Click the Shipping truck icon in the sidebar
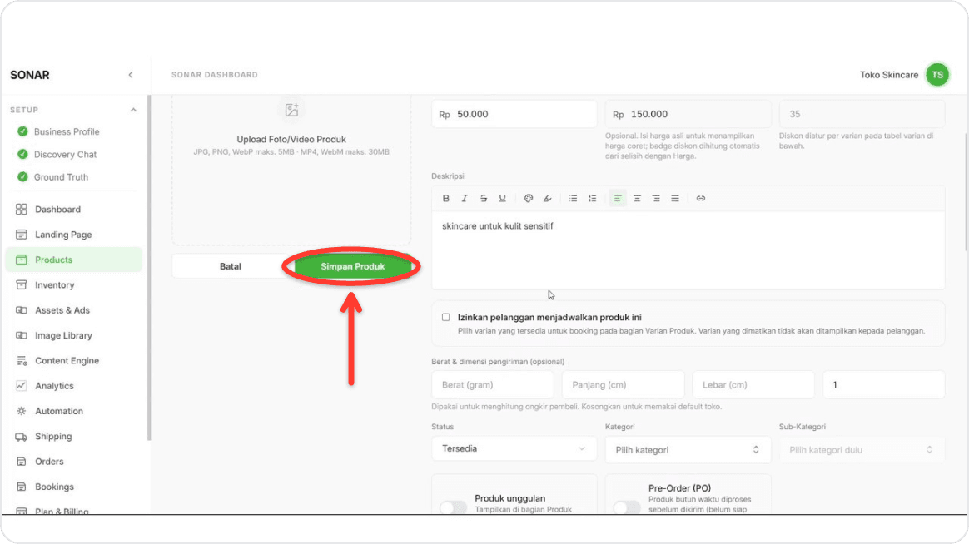 pyautogui.click(x=22, y=437)
